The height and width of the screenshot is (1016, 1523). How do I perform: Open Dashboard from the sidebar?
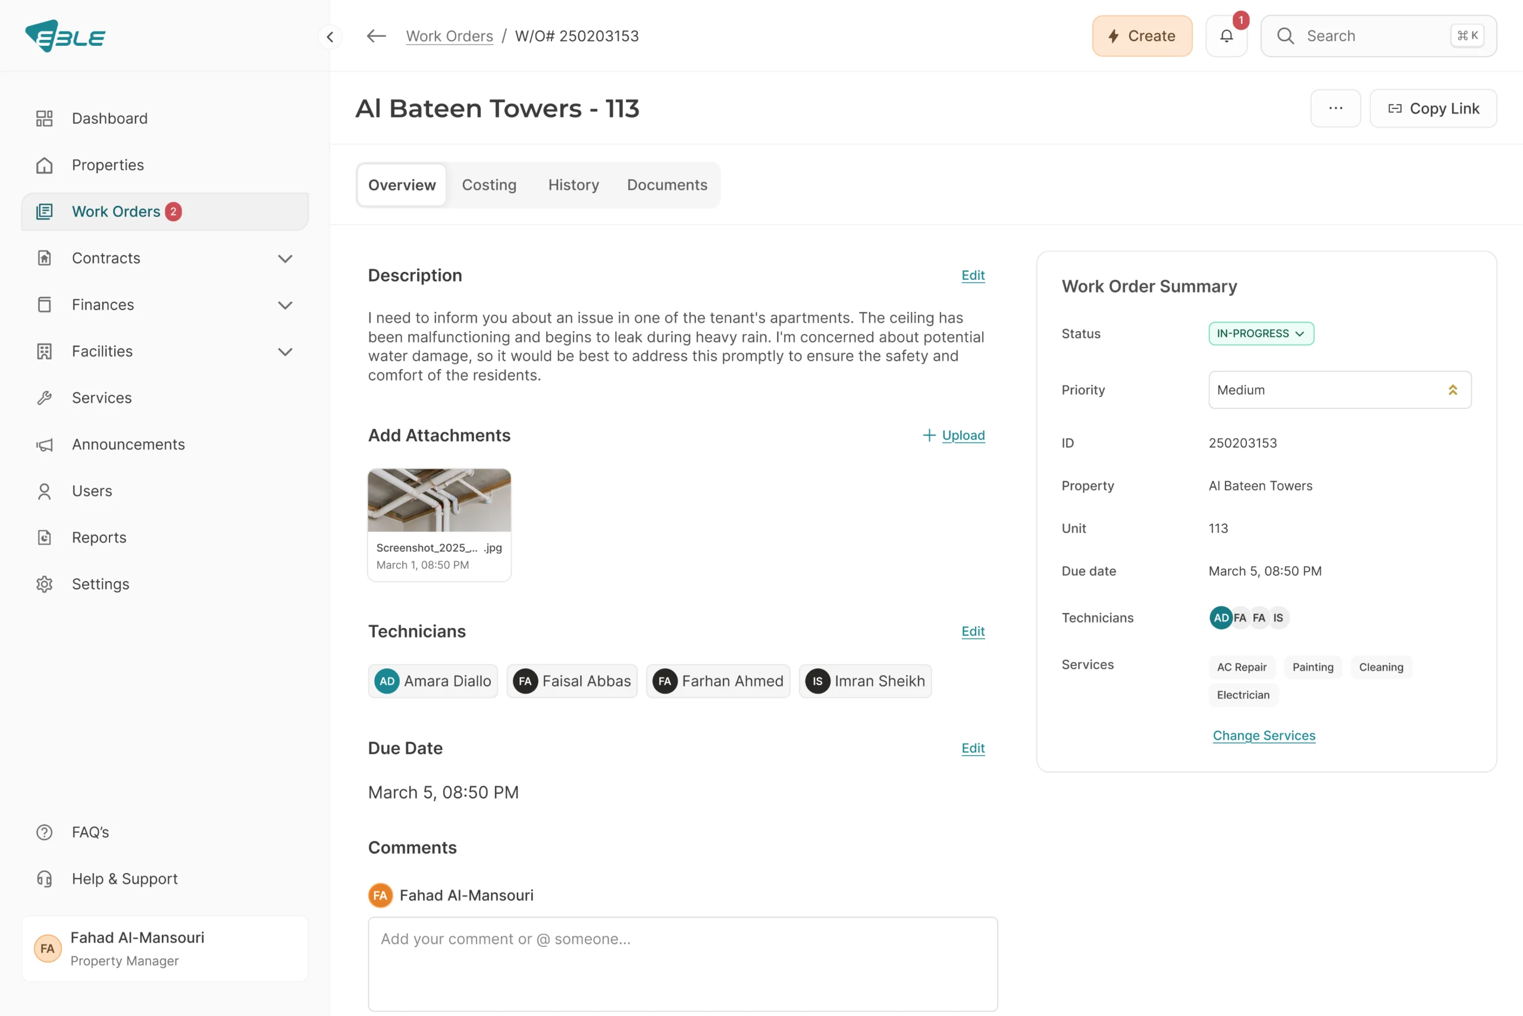[x=109, y=118]
